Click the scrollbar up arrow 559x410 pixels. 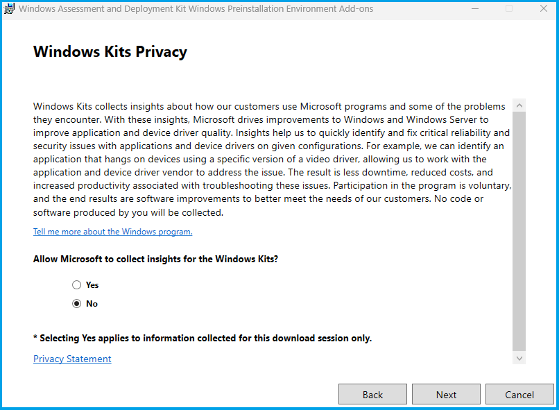point(519,105)
